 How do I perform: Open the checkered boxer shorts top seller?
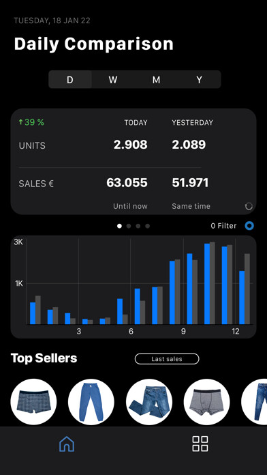[33, 402]
